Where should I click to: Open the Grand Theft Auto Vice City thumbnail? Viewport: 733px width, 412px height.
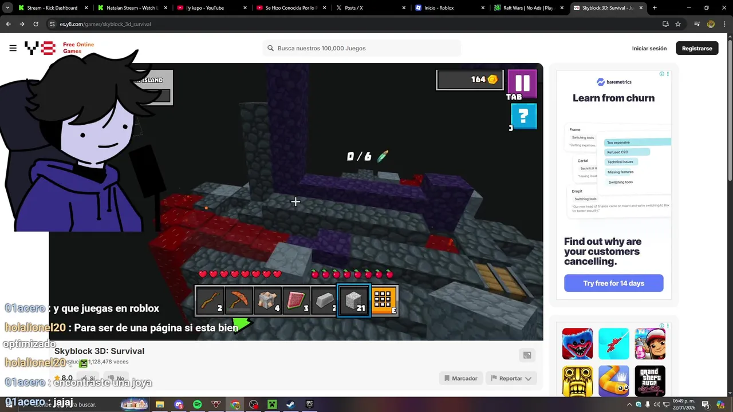tap(650, 381)
